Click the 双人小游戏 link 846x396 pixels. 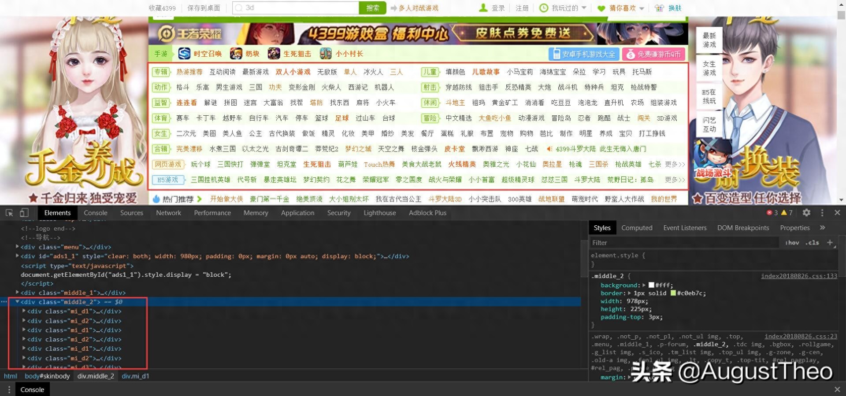coord(293,72)
